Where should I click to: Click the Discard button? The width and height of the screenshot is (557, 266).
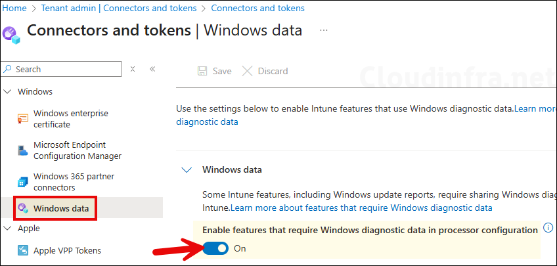pos(265,71)
